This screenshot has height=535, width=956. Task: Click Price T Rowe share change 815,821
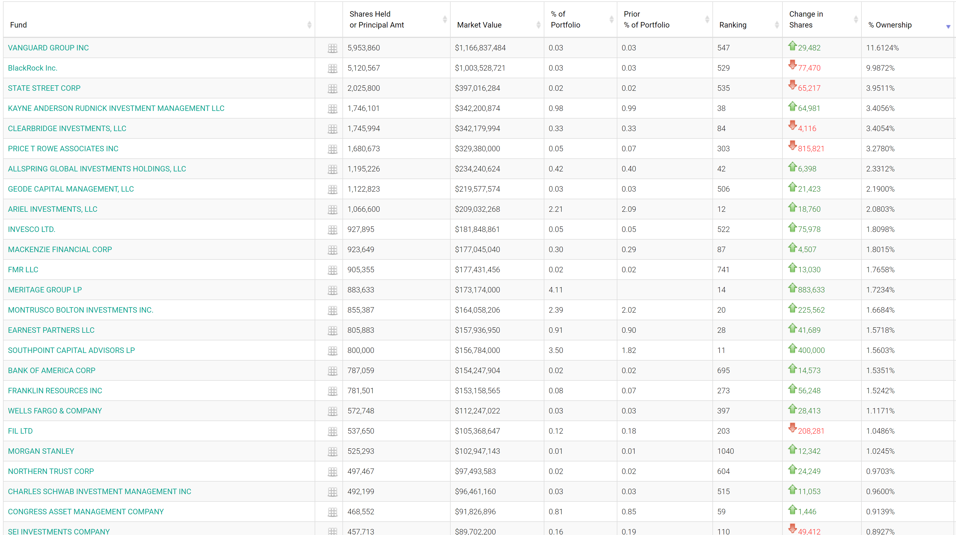click(811, 149)
